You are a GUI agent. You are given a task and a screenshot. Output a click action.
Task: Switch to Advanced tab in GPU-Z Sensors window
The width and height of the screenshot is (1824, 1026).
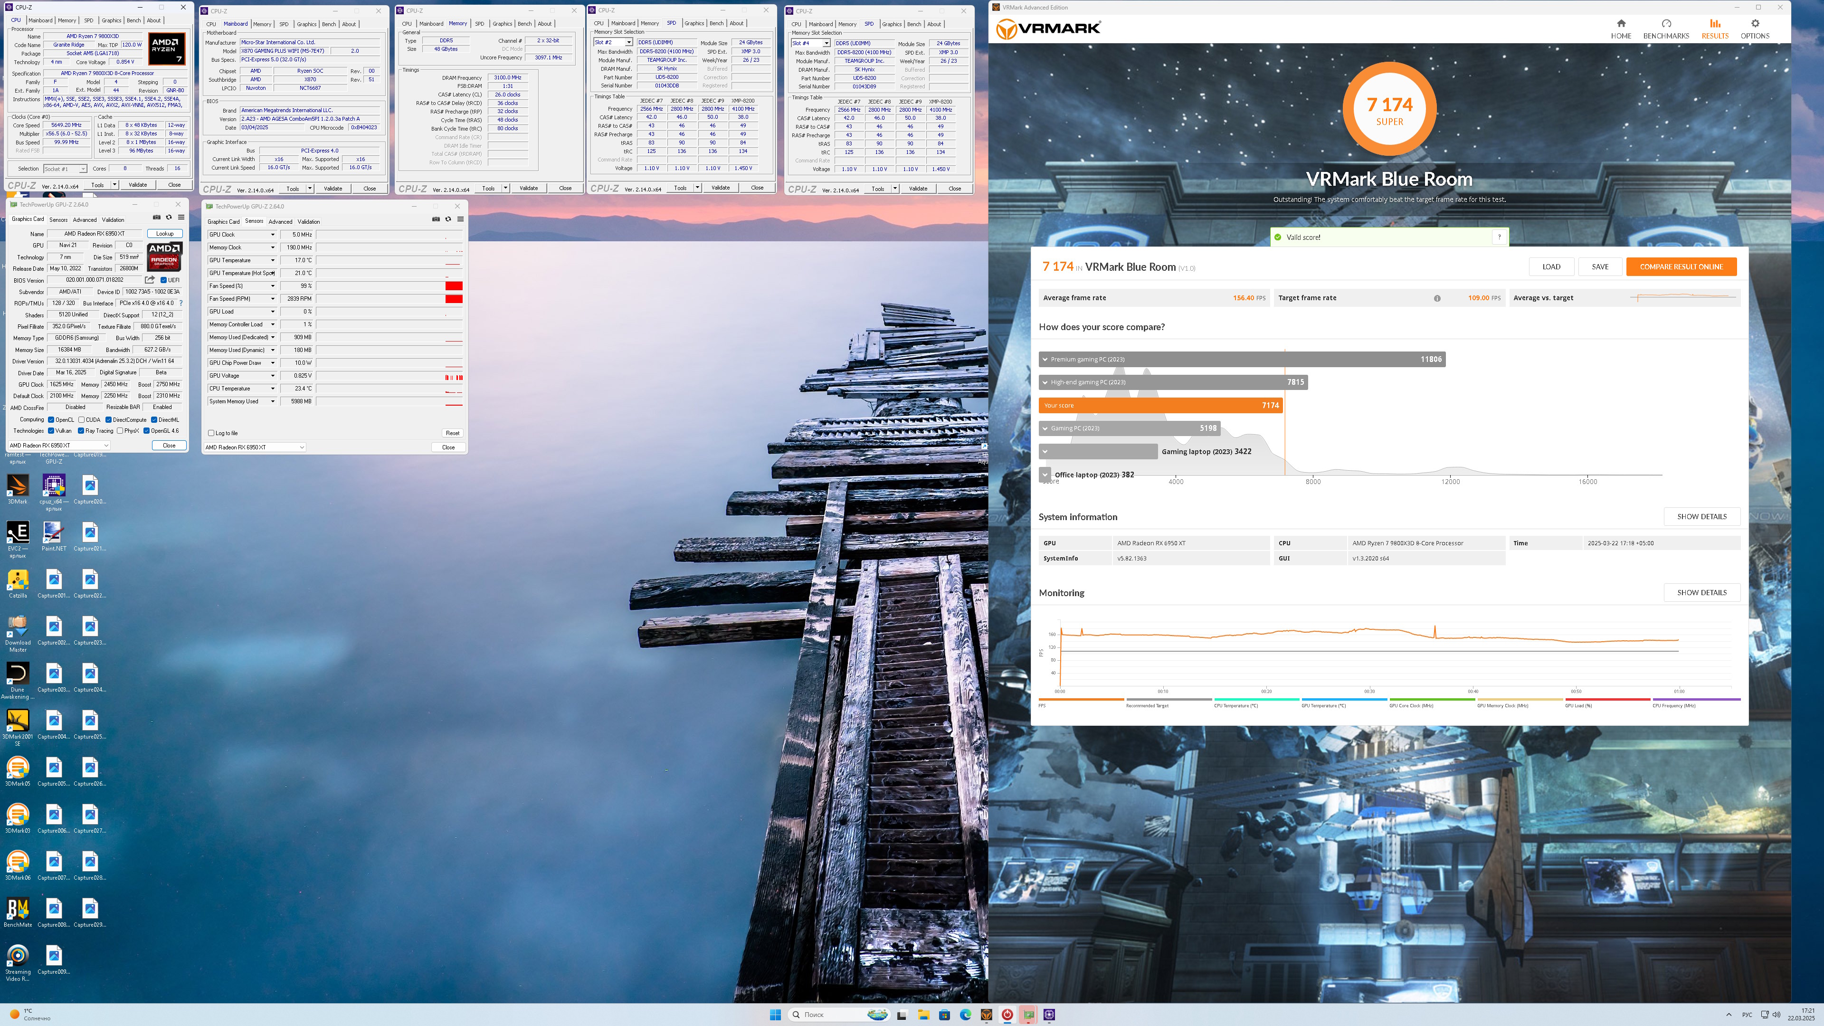click(280, 222)
